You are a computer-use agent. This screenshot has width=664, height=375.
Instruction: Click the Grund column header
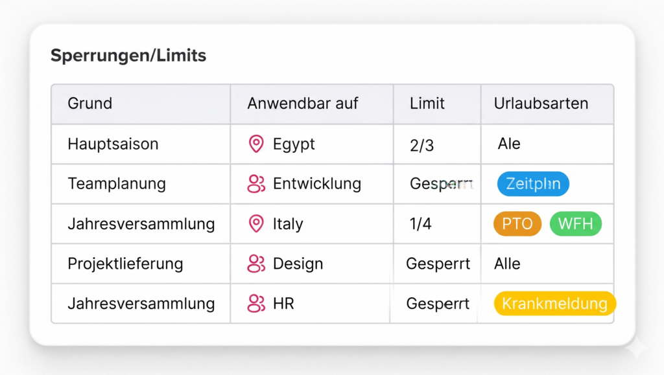click(89, 104)
